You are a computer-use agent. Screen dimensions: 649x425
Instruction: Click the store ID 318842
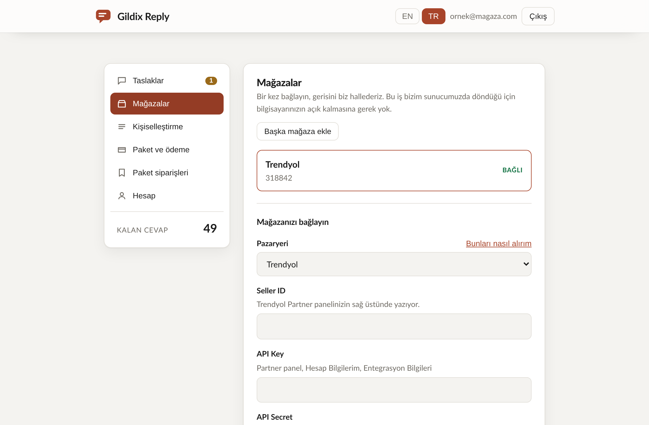[279, 178]
